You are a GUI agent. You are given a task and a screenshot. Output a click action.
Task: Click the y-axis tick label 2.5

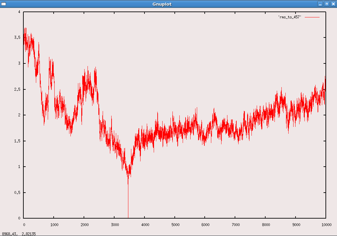(x=17, y=89)
